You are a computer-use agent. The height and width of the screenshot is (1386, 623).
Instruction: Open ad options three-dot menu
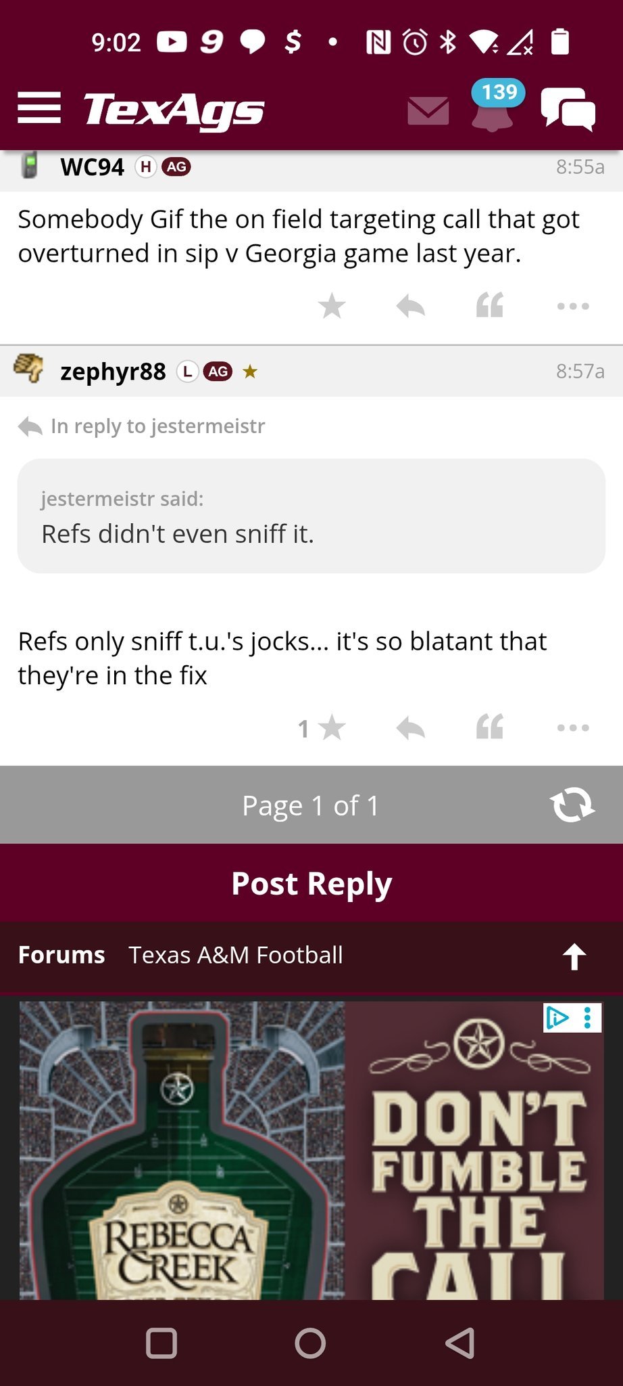pos(588,1018)
